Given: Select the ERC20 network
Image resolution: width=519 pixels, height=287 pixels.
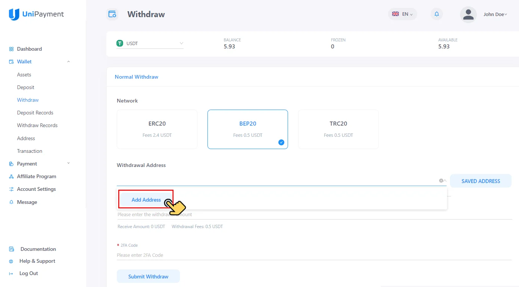Looking at the screenshot, I should click(x=157, y=129).
